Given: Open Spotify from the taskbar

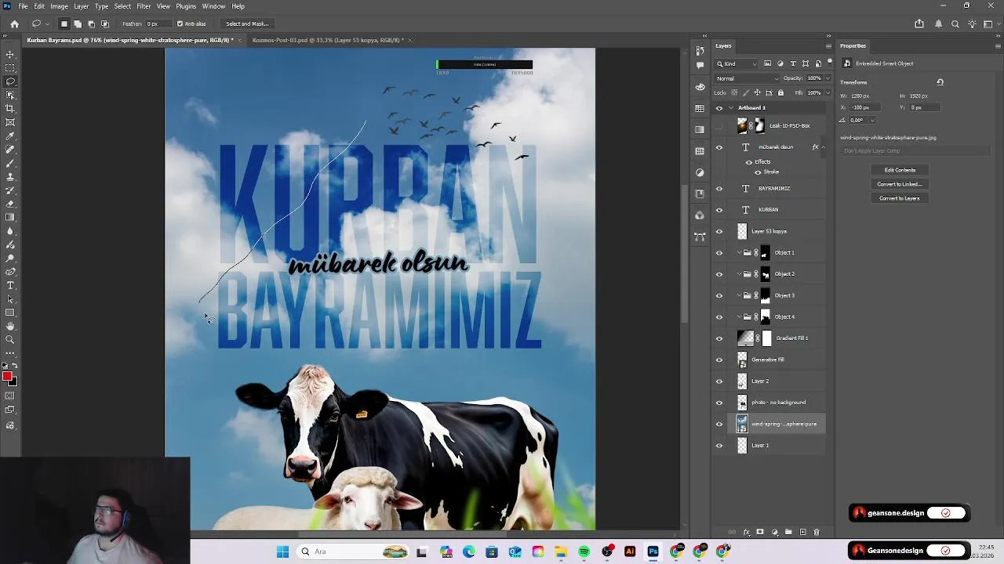Looking at the screenshot, I should click(x=584, y=551).
